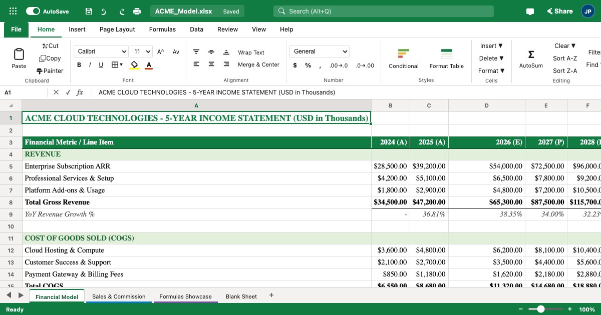
Task: Open the Clear dropdown
Action: point(565,46)
